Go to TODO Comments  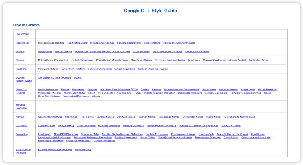[x=231, y=125]
